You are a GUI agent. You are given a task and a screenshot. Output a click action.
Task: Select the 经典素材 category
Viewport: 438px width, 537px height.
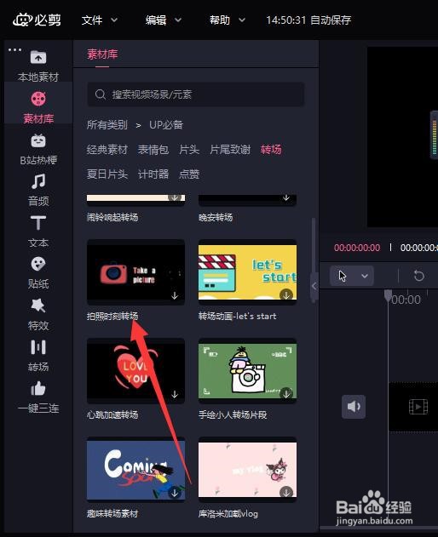tap(107, 150)
